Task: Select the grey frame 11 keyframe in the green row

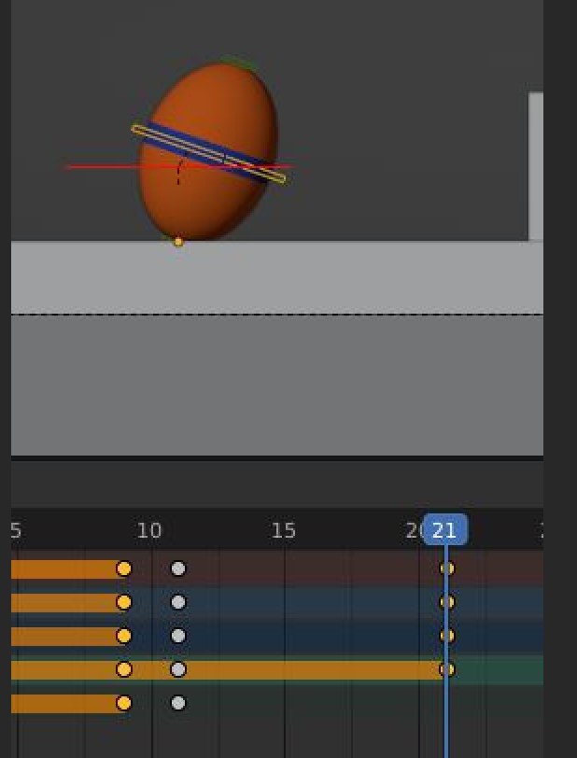Action: click(x=178, y=669)
